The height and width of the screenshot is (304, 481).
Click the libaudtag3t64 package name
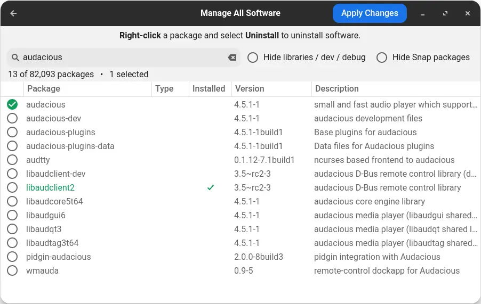pyautogui.click(x=52, y=243)
